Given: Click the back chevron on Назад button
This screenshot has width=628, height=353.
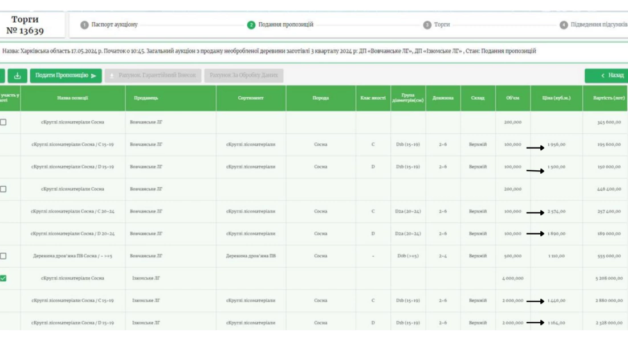Looking at the screenshot, I should click(x=602, y=76).
